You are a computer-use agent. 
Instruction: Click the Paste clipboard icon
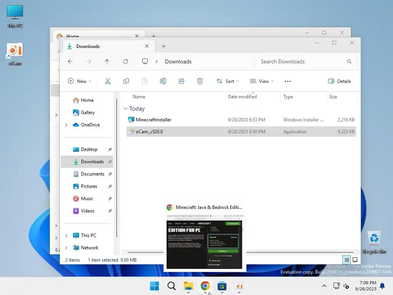click(x=145, y=81)
